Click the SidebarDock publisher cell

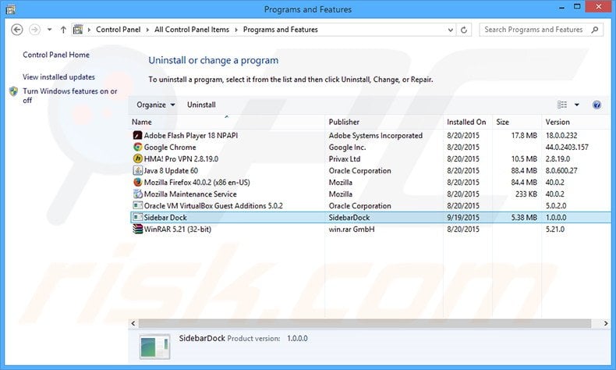coord(349,218)
